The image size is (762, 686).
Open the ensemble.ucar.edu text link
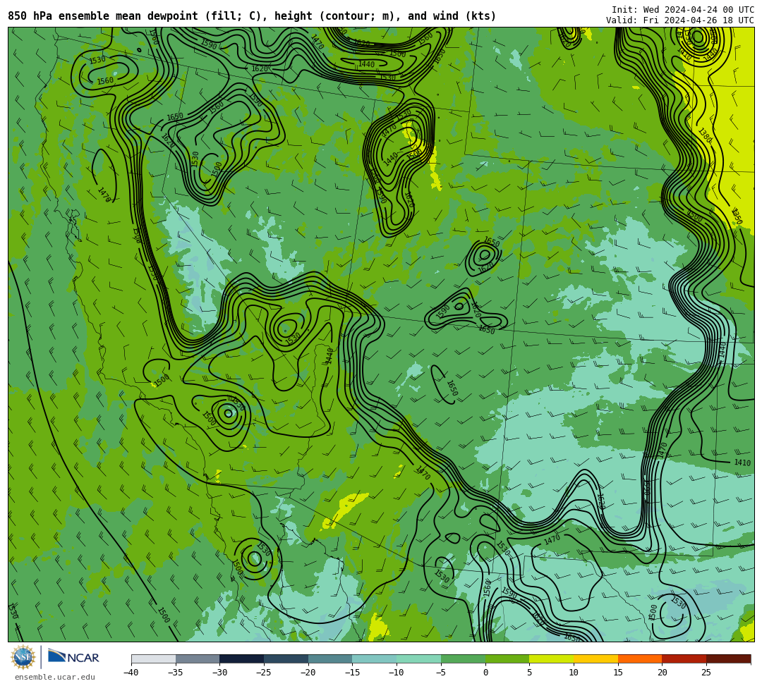point(55,677)
